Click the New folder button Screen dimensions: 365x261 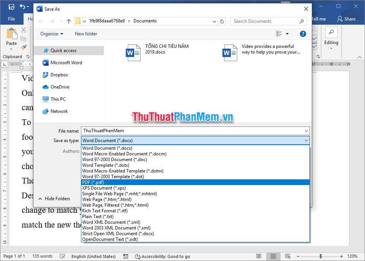pyautogui.click(x=86, y=33)
